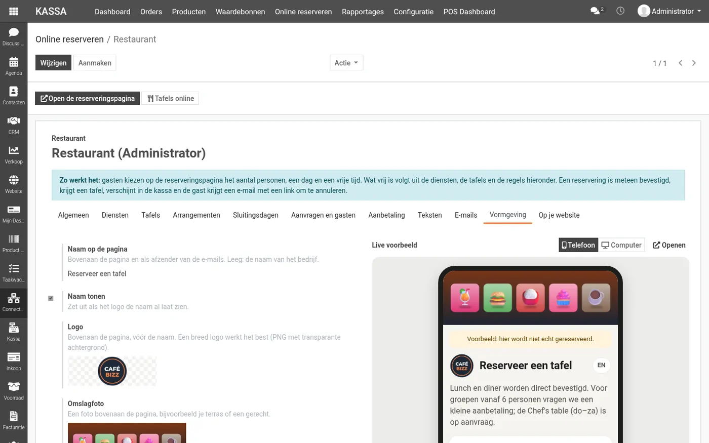Screen dimensions: 709x443
Task: Click the KASSA app title
Action: (x=51, y=11)
